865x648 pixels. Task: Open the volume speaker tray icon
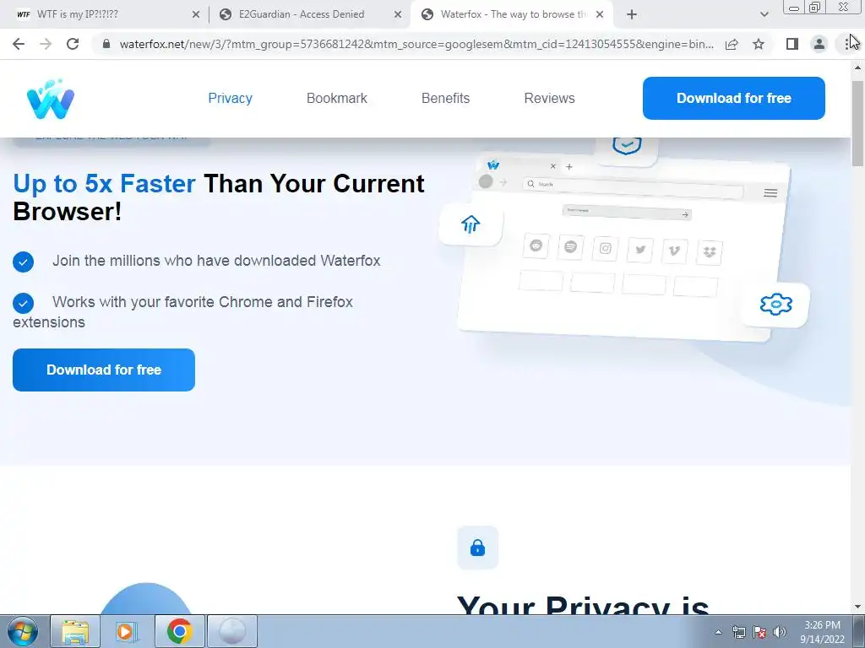[780, 632]
